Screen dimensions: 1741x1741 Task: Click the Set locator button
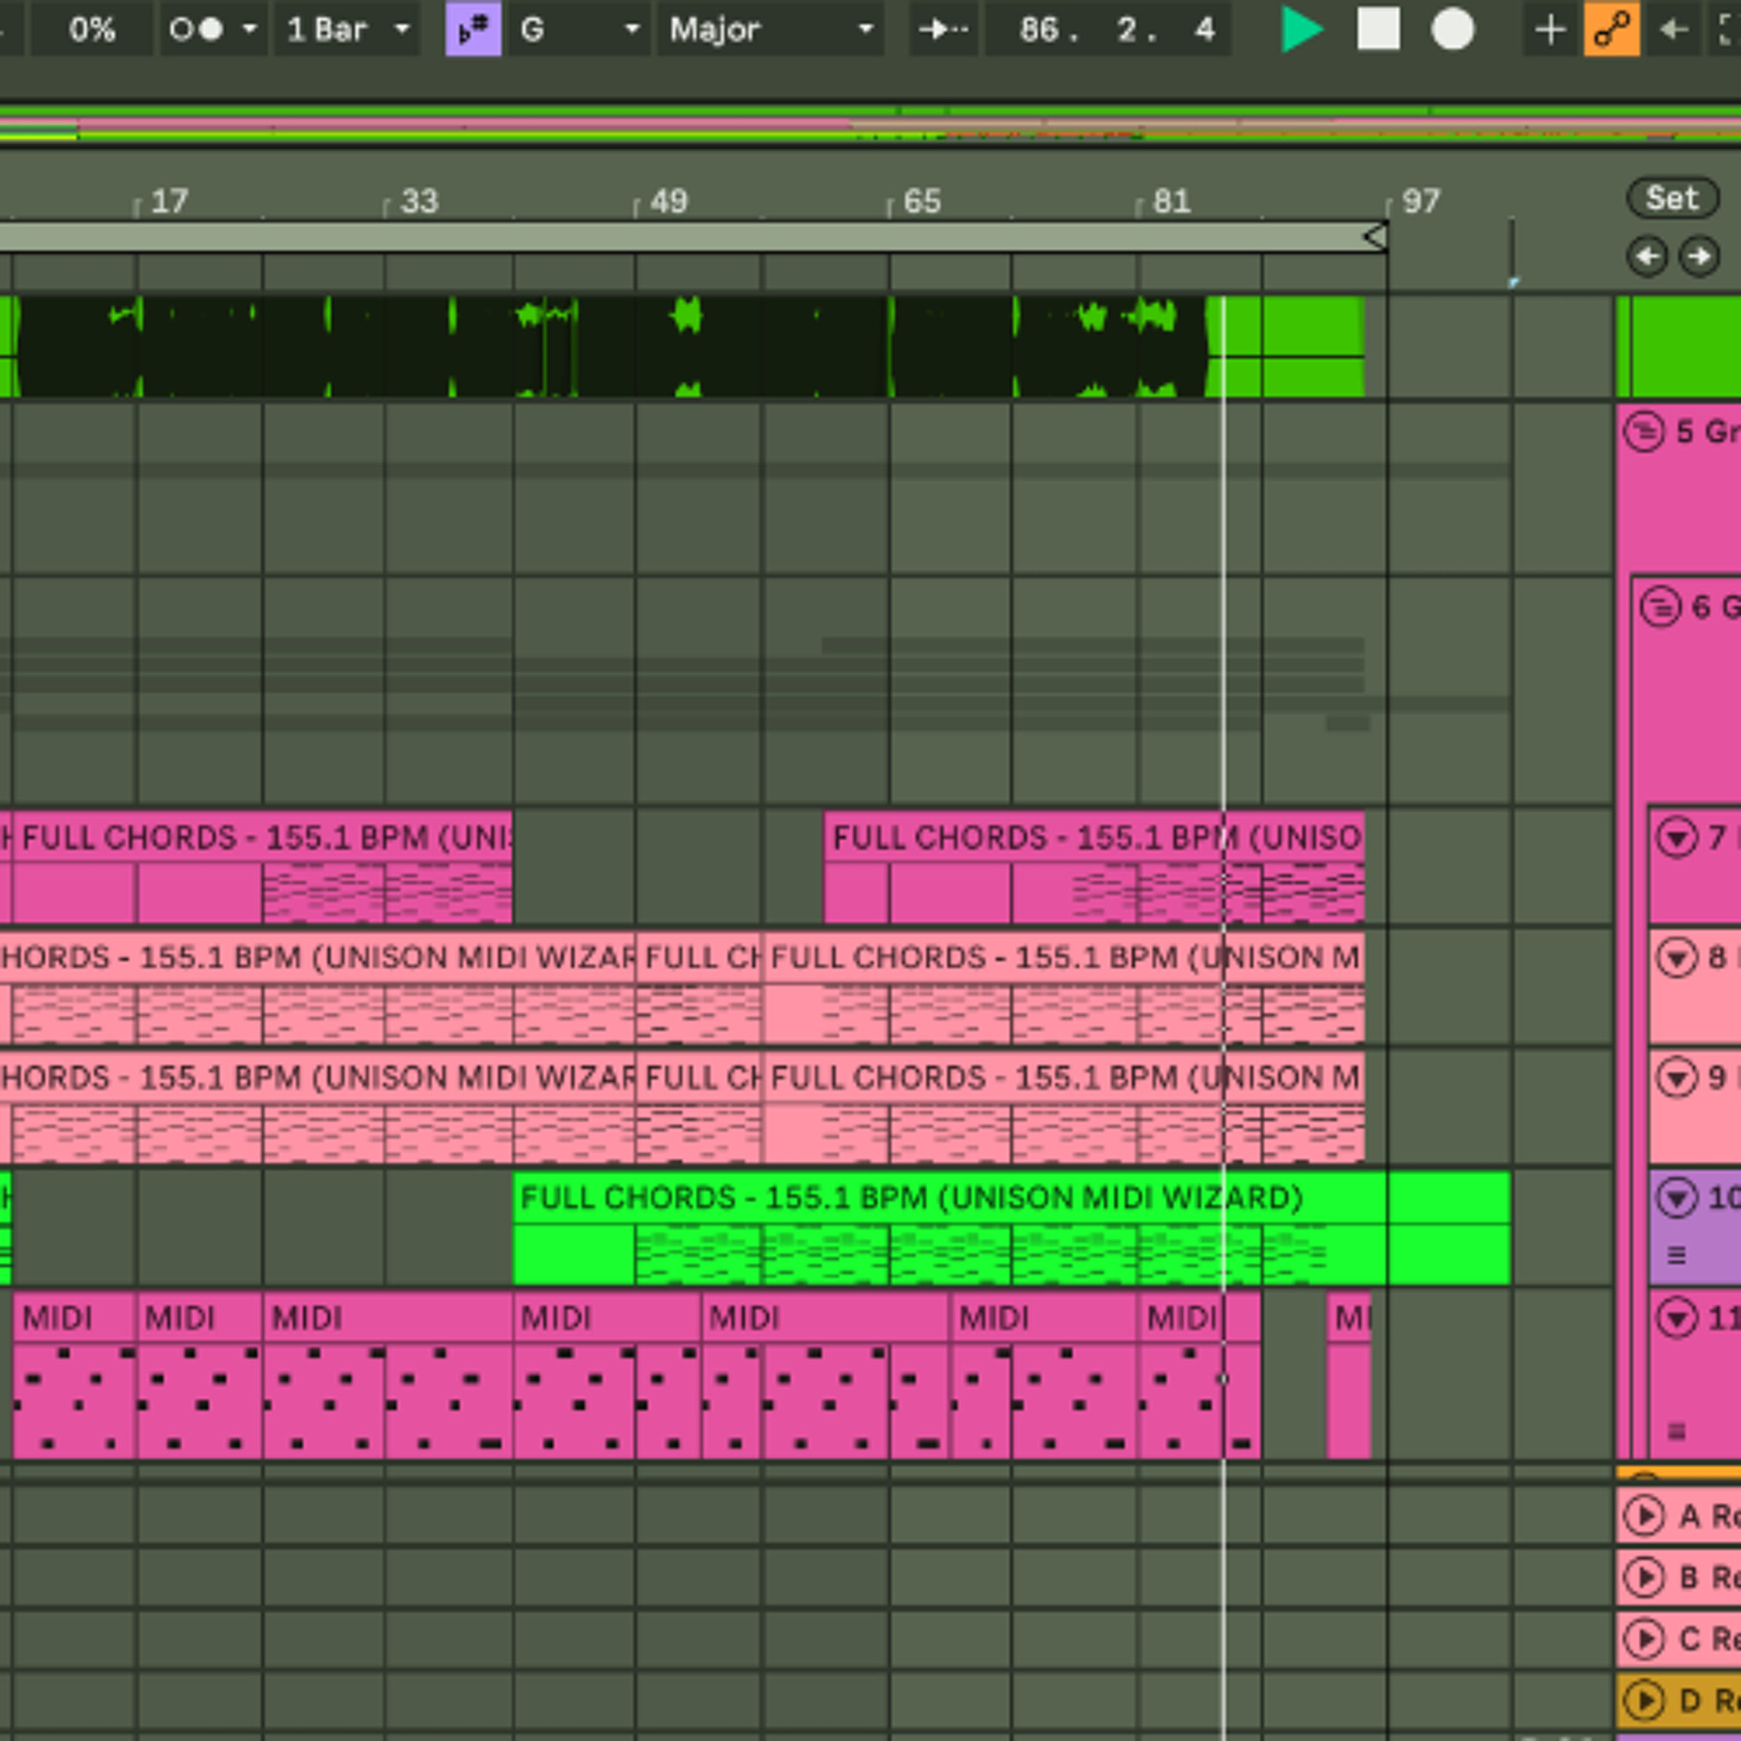(x=1673, y=197)
